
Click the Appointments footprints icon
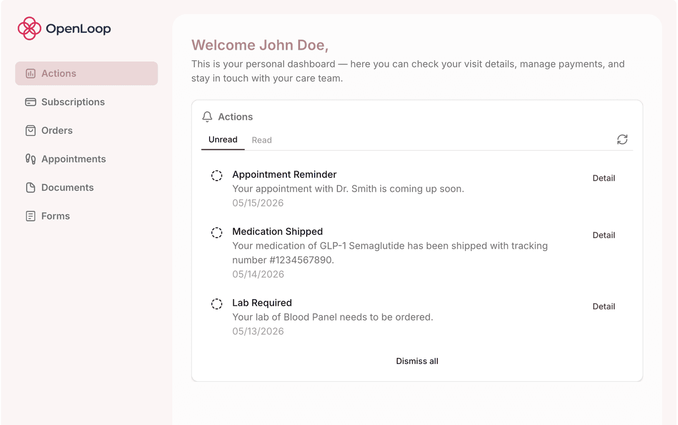31,159
